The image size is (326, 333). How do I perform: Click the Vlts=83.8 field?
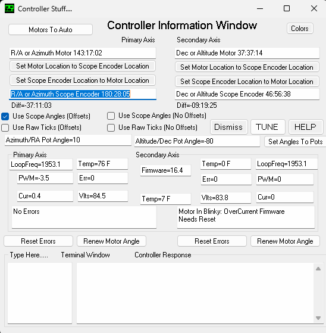226,198
